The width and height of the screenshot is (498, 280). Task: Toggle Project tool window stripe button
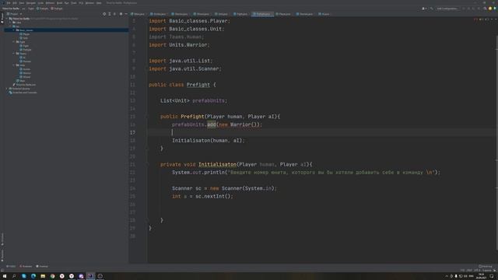(2, 17)
